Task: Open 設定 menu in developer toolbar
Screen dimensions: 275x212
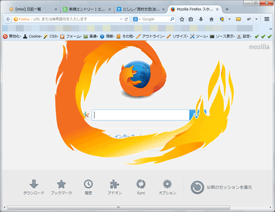Action: (244, 36)
